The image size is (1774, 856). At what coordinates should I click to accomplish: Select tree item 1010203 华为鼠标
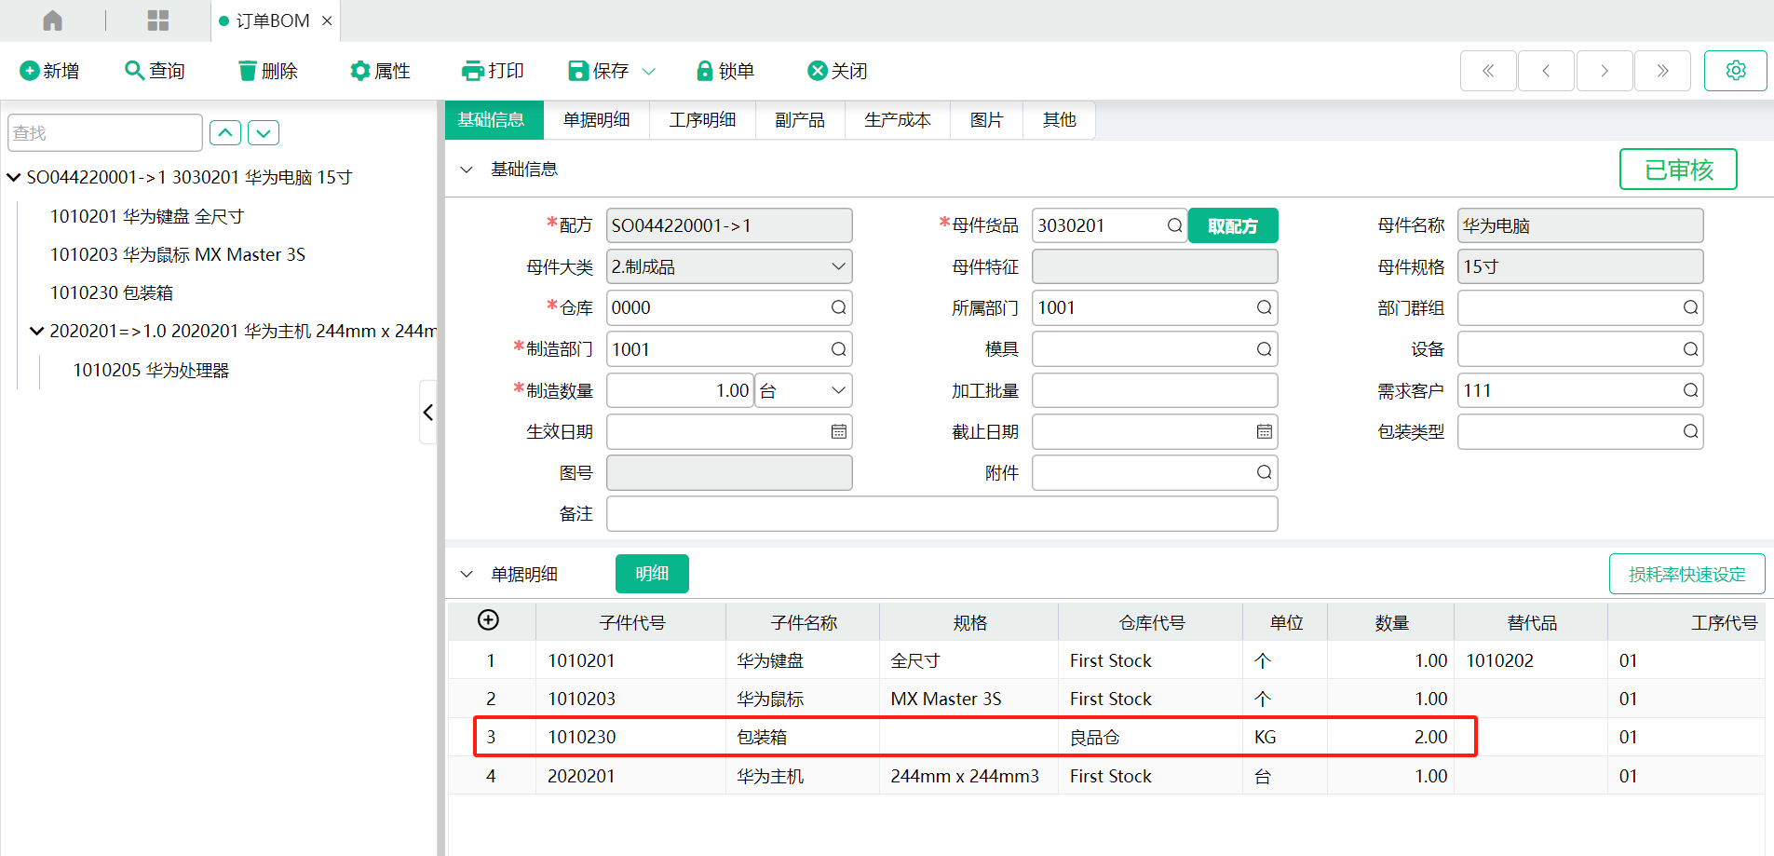click(x=177, y=254)
